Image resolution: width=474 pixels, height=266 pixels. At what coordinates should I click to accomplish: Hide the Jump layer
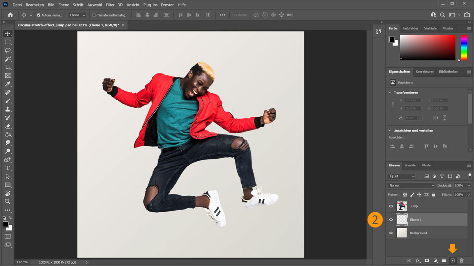(x=391, y=206)
